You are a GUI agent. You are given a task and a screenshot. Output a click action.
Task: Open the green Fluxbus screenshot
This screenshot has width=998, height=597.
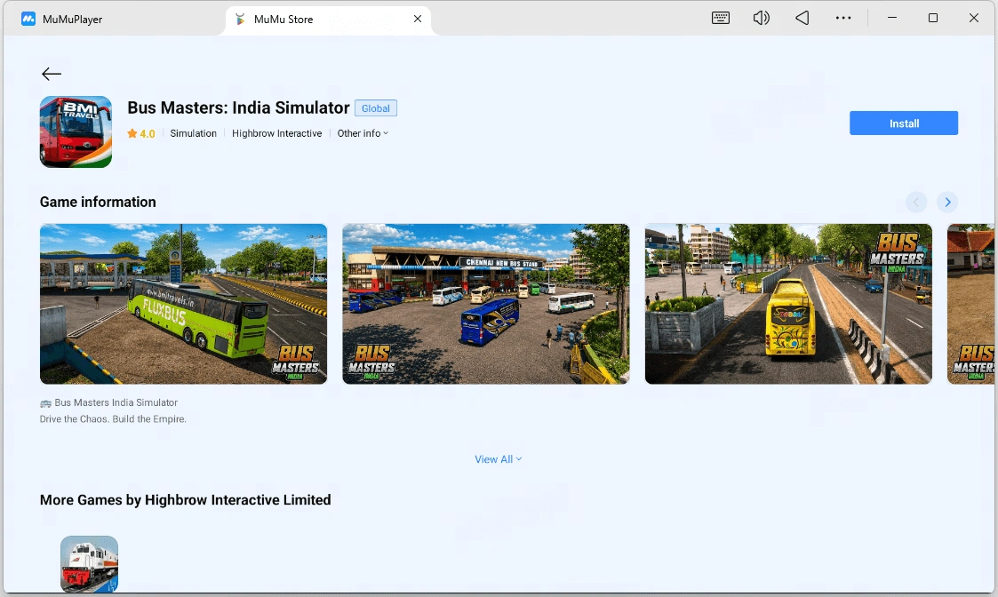click(183, 304)
